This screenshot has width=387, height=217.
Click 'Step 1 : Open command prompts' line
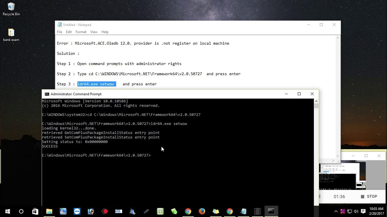[119, 64]
